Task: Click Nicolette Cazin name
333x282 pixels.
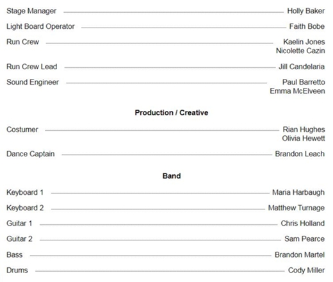Action: click(x=300, y=51)
